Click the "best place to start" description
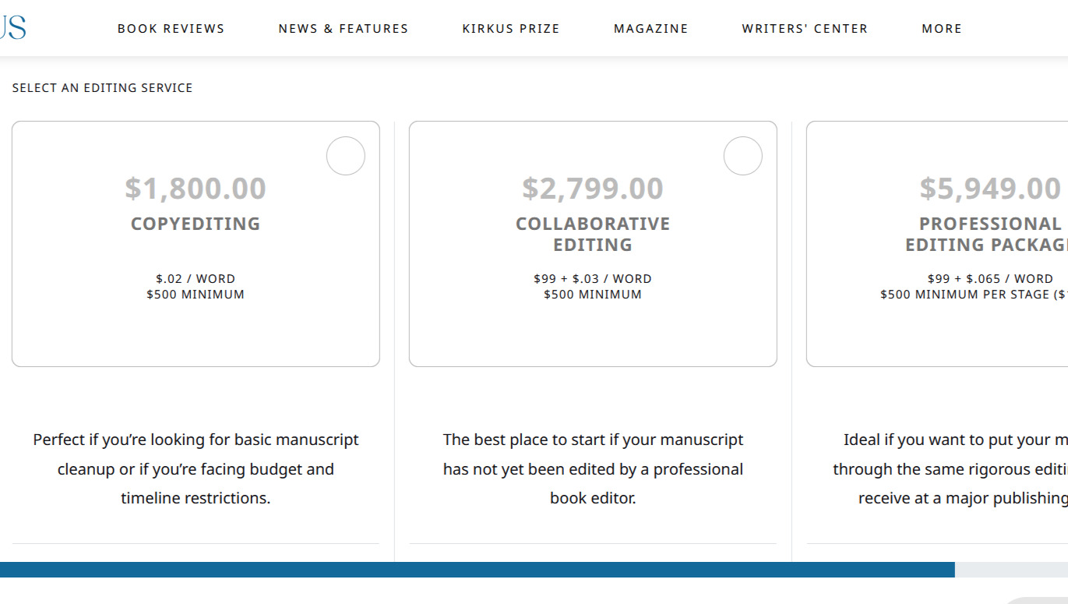The width and height of the screenshot is (1068, 604). click(x=593, y=468)
